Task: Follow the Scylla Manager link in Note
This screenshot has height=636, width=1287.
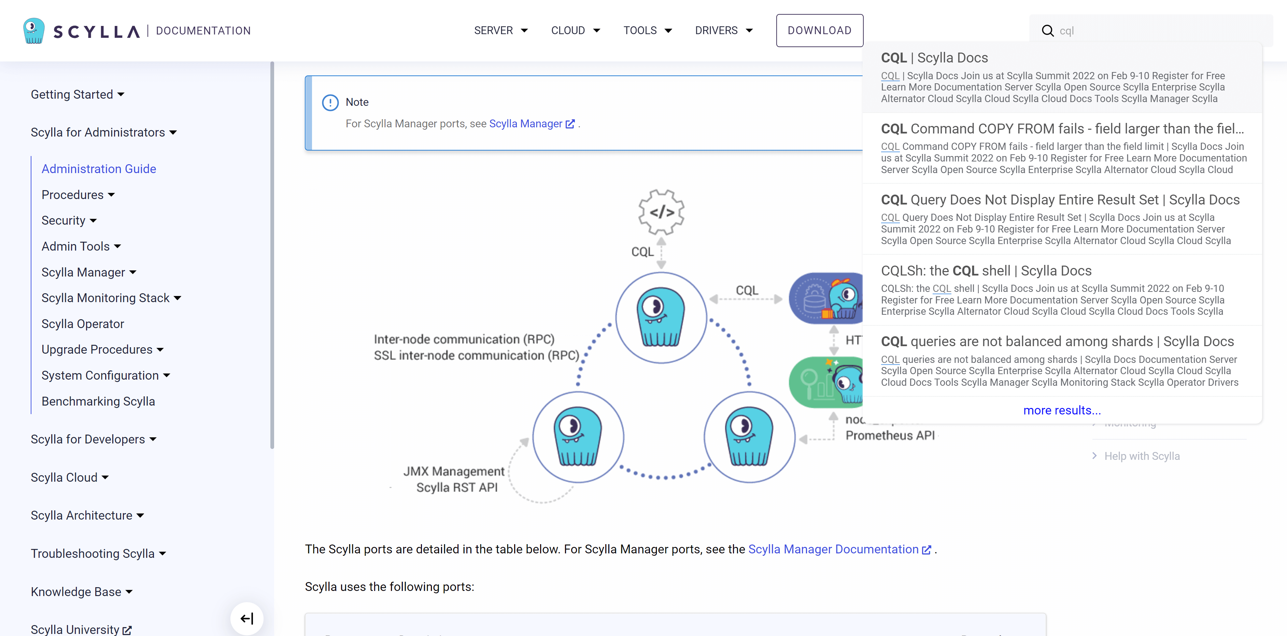Action: pos(532,124)
